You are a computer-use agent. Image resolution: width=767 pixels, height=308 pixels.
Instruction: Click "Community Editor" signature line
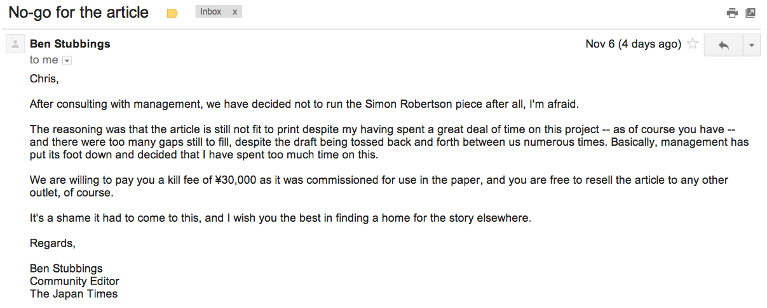coord(74,281)
